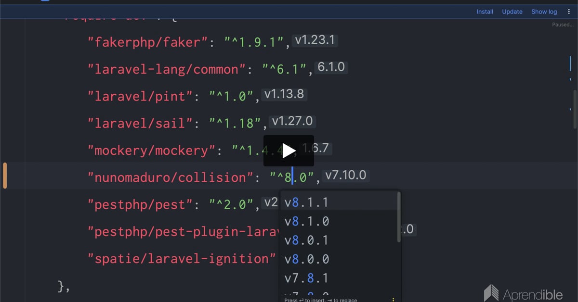This screenshot has height=302, width=578.
Task: Play the video with the center play button
Action: 289,151
